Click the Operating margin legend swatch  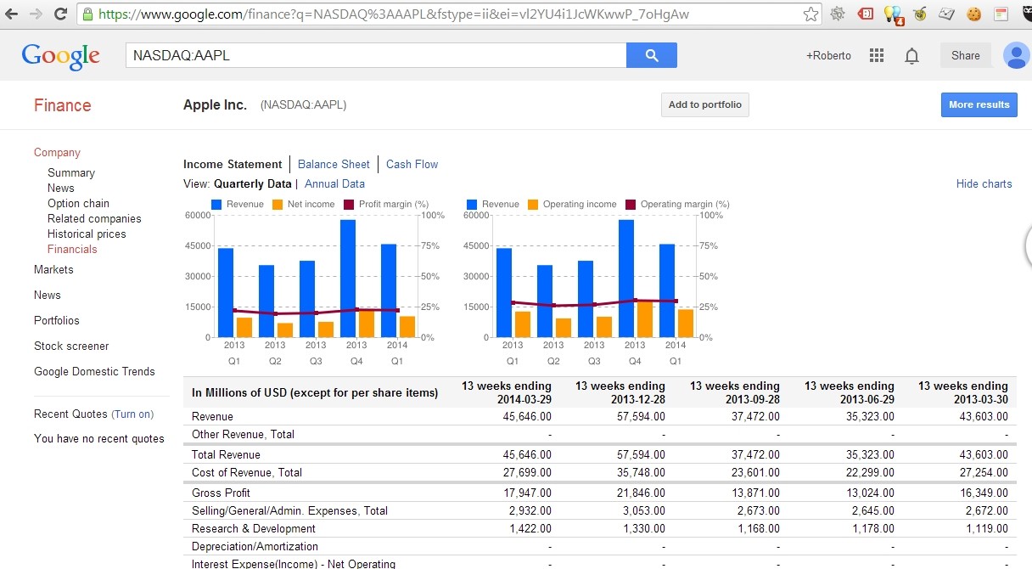pos(631,205)
